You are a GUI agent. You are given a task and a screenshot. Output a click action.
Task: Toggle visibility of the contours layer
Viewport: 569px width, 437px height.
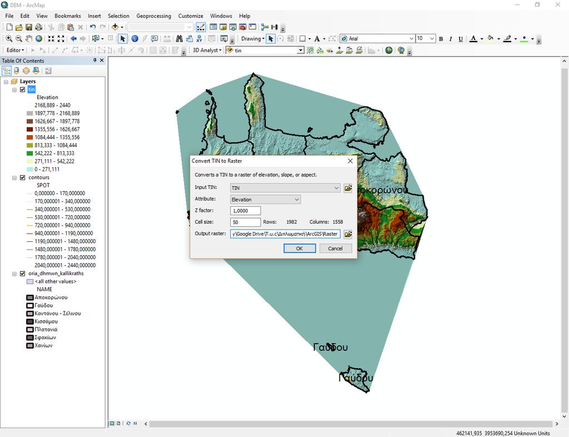point(22,178)
